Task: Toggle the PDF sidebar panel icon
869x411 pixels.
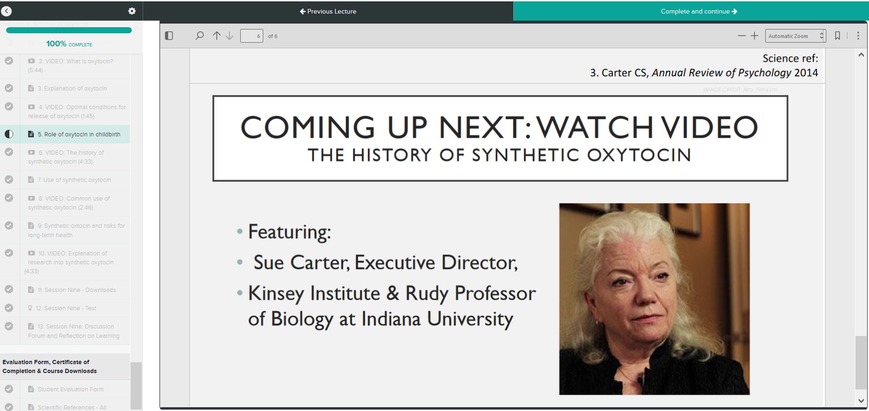Action: [169, 36]
